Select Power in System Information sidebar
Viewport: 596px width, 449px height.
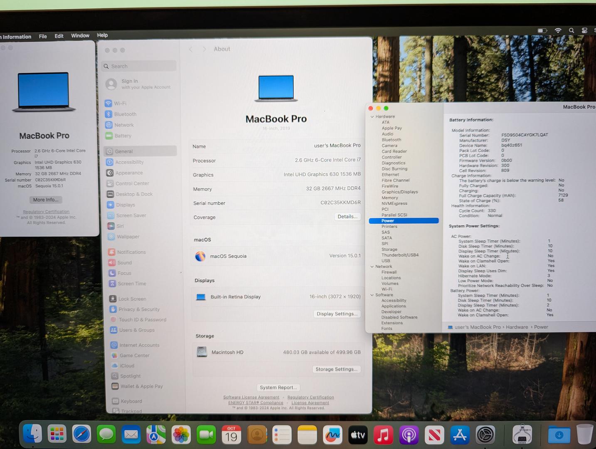click(404, 221)
